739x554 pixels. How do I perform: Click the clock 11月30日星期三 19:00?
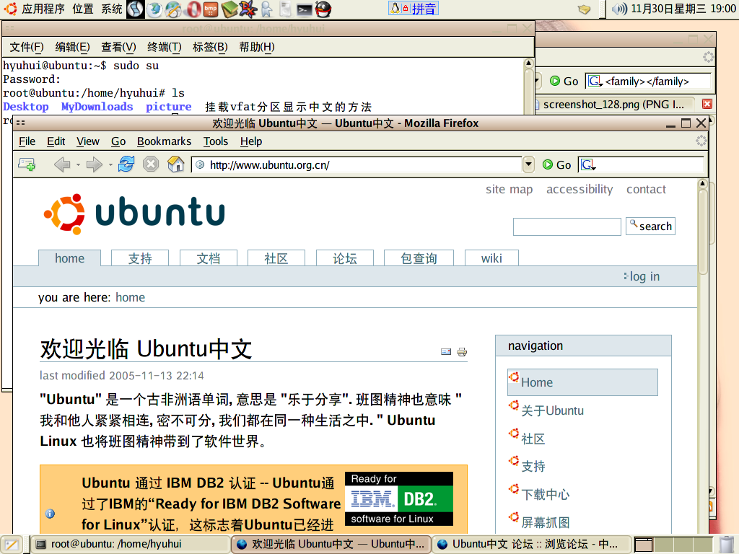point(683,9)
